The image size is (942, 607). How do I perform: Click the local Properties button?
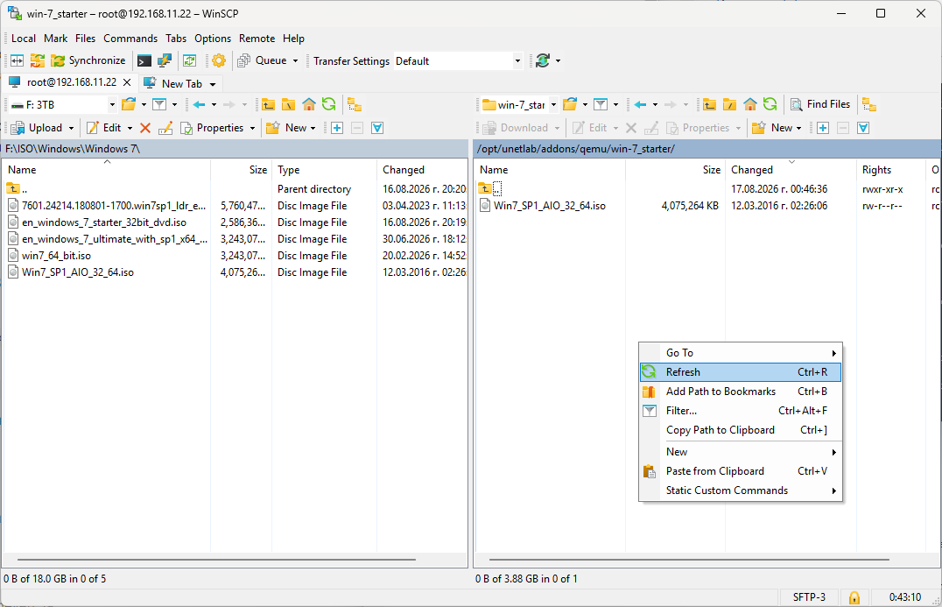coord(212,128)
